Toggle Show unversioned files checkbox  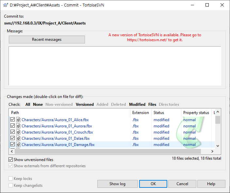pos(11,160)
